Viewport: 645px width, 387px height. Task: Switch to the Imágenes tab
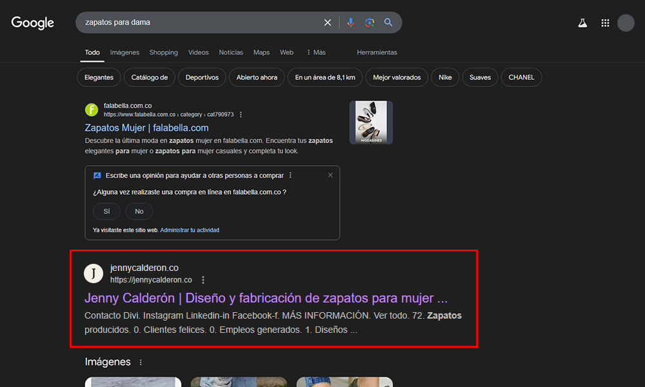tap(124, 53)
